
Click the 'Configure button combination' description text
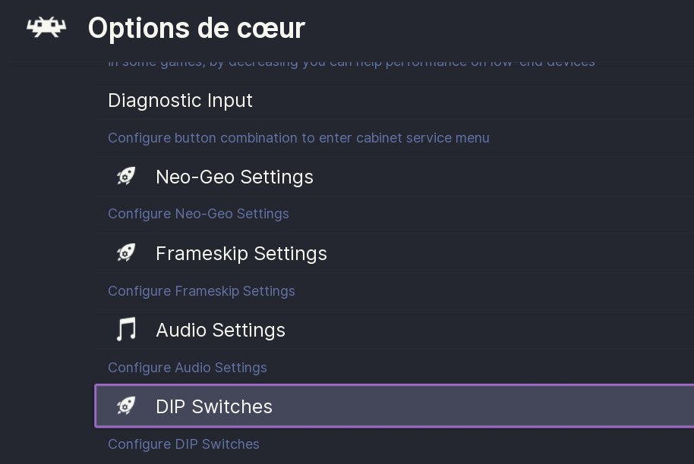click(298, 138)
